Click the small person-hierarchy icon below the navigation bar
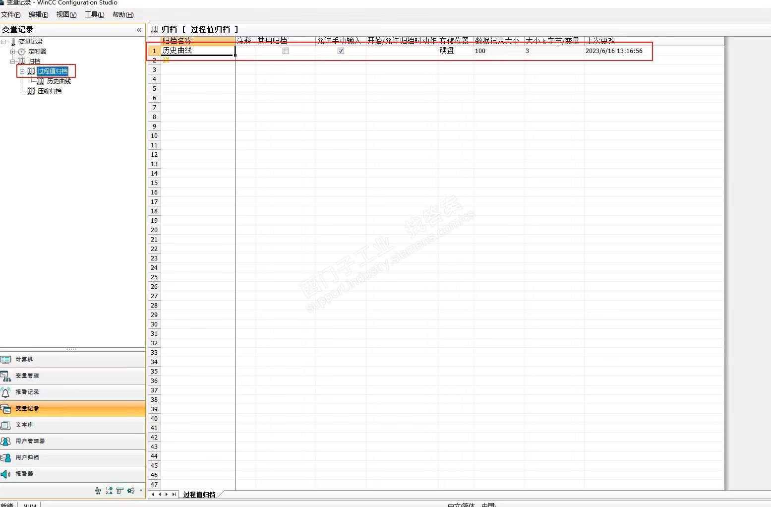 (x=98, y=491)
